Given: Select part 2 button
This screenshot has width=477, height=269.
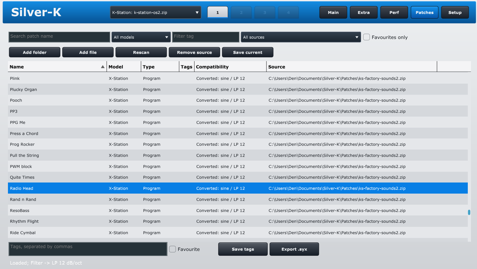Looking at the screenshot, I should [241, 12].
